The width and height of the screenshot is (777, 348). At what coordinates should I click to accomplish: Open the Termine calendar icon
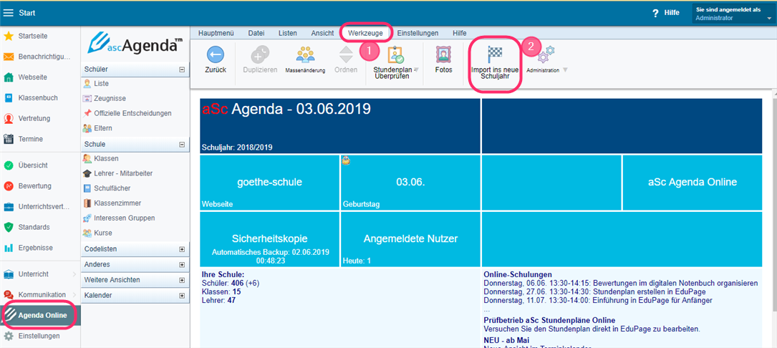[9, 139]
